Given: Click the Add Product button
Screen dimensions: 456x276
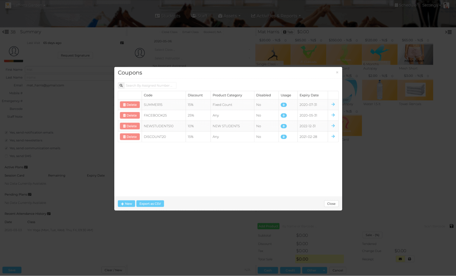Looking at the screenshot, I should [x=268, y=226].
